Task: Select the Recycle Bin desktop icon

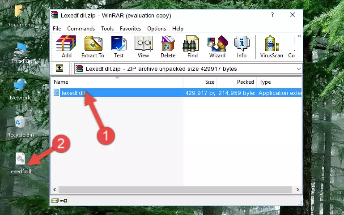Action: click(20, 126)
